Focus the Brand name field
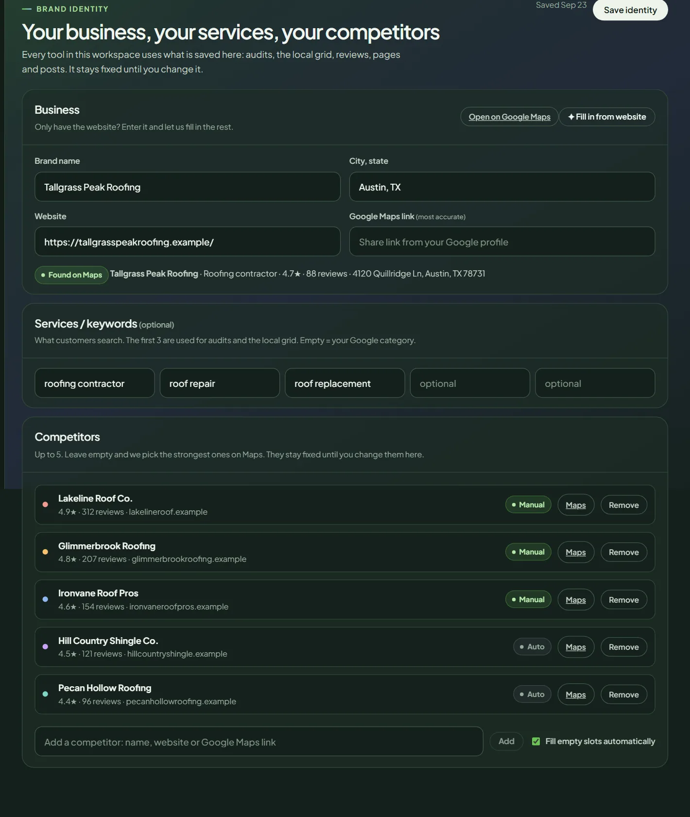The width and height of the screenshot is (690, 817). pos(188,187)
